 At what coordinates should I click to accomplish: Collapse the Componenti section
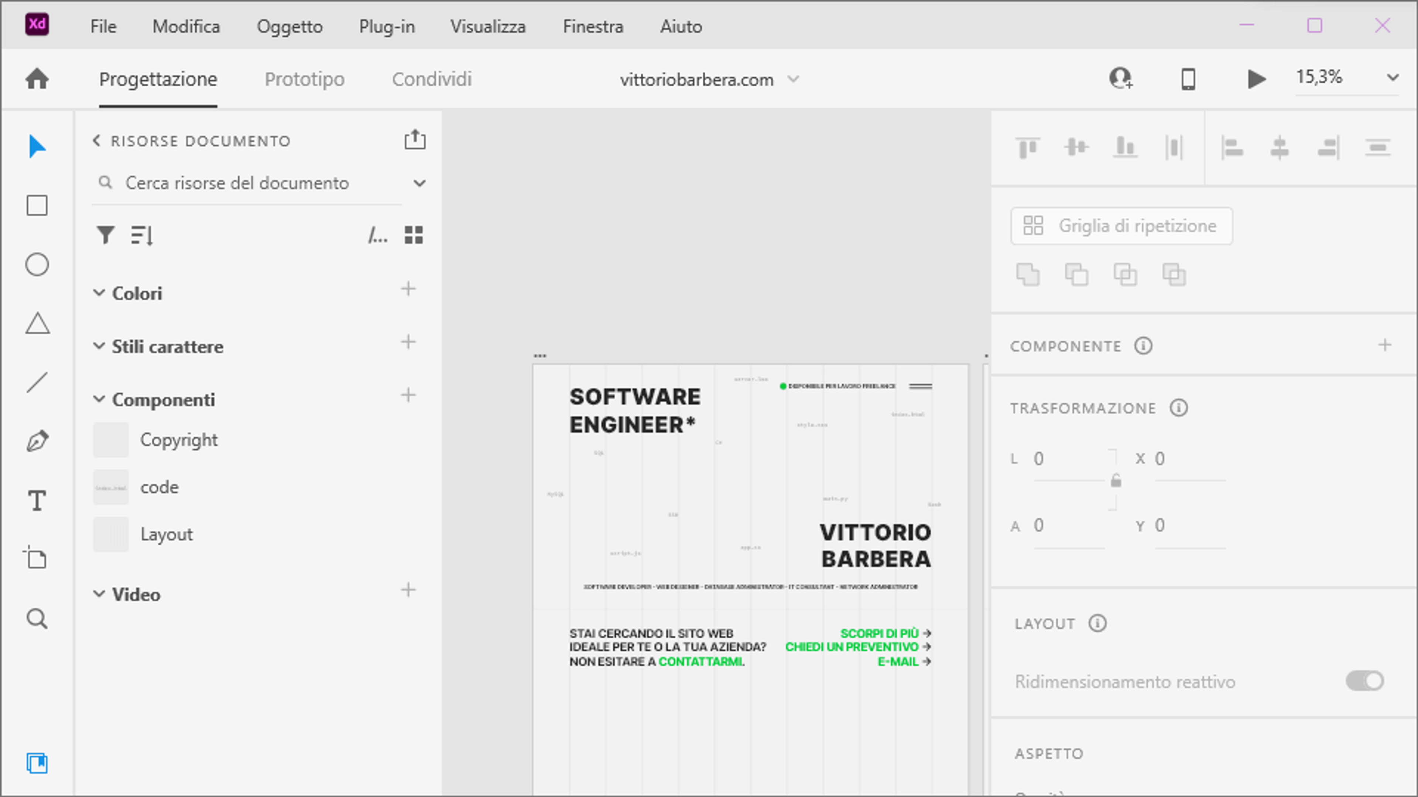point(99,399)
